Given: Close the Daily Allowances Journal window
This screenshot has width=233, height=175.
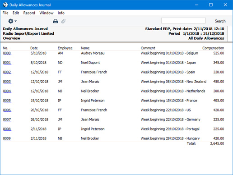Looking at the screenshot, I should tap(225, 5).
